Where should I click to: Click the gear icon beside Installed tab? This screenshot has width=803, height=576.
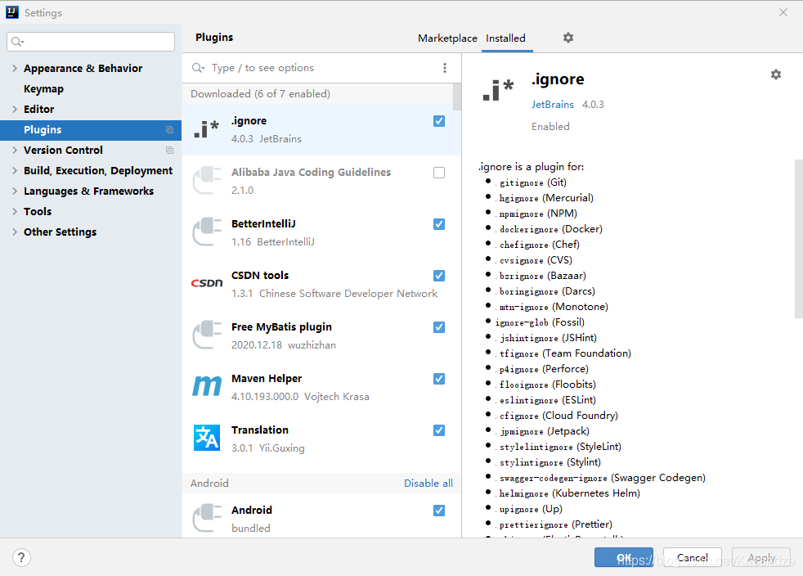coord(568,38)
